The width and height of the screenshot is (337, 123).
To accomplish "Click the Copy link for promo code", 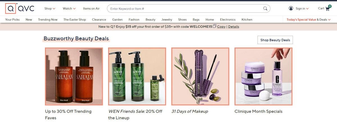I will coord(221,27).
